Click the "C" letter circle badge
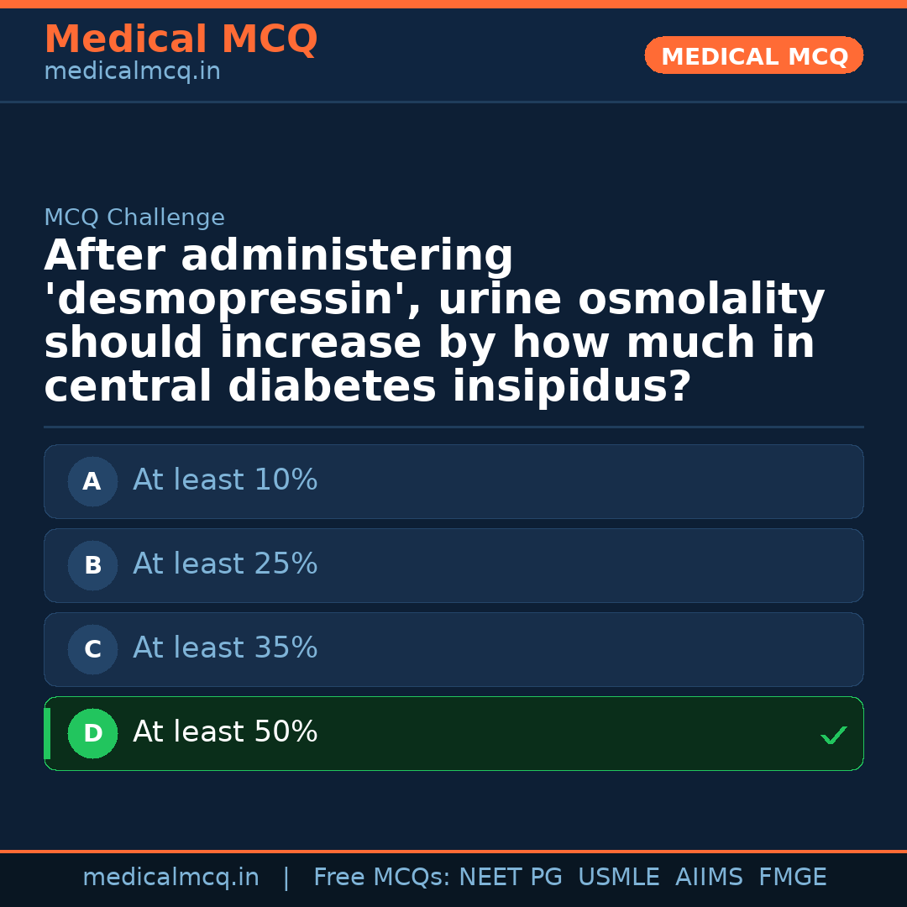Image resolution: width=907 pixels, height=907 pixels. pyautogui.click(x=92, y=649)
